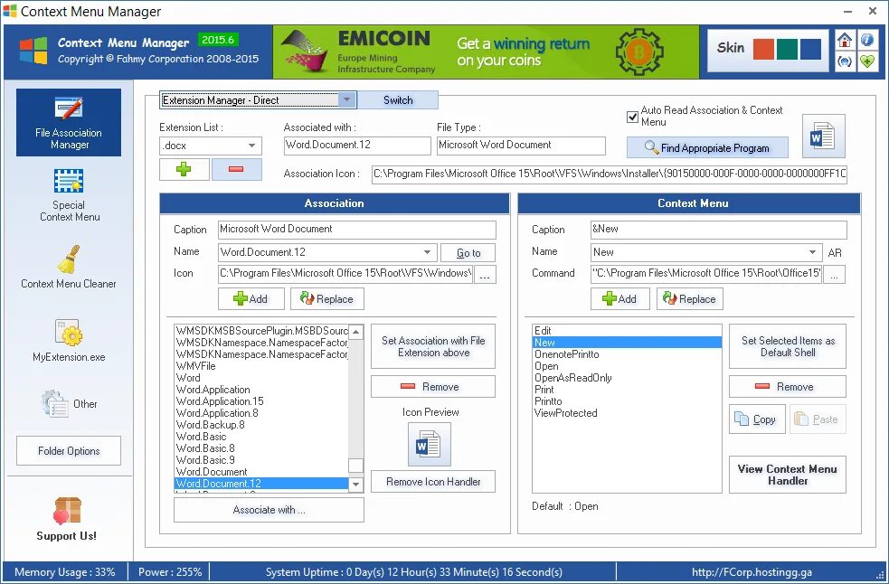Click the Support Us gift icon

coord(68,510)
